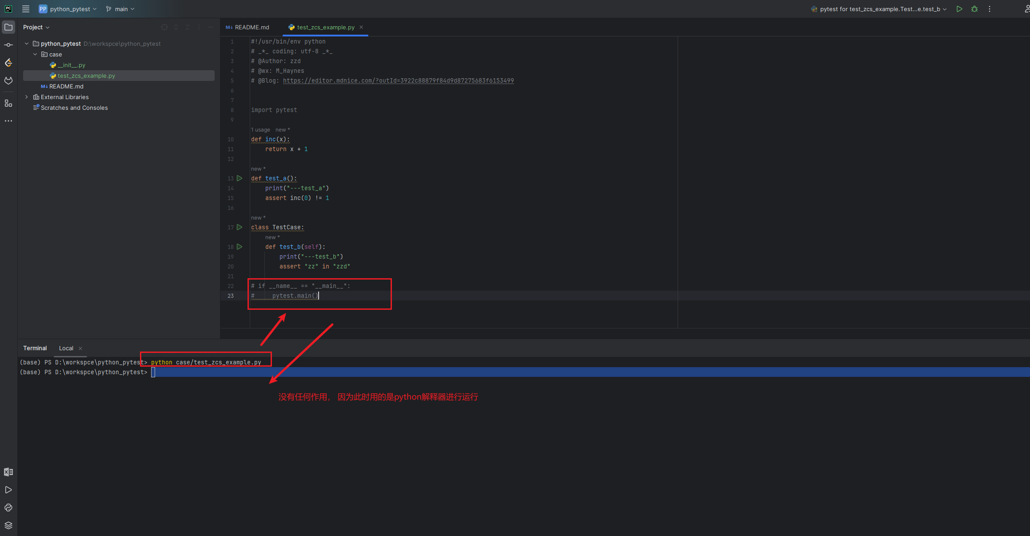The image size is (1030, 536).
Task: Open the hamburger main menu
Action: click(26, 9)
